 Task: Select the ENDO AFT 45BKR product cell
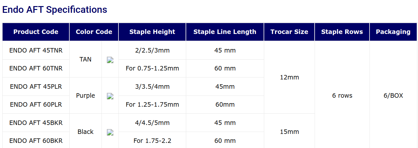coord(36,123)
